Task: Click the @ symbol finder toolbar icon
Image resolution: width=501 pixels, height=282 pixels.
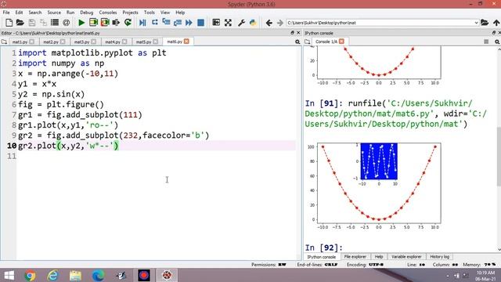Action: (x=66, y=23)
